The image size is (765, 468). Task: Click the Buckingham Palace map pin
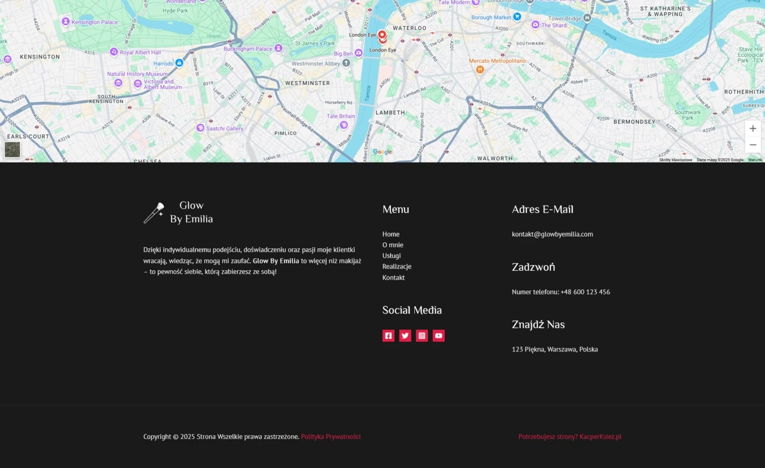pos(278,48)
